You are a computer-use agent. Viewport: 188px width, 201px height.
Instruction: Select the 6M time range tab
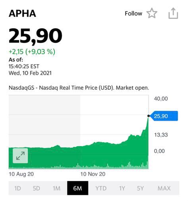78,188
